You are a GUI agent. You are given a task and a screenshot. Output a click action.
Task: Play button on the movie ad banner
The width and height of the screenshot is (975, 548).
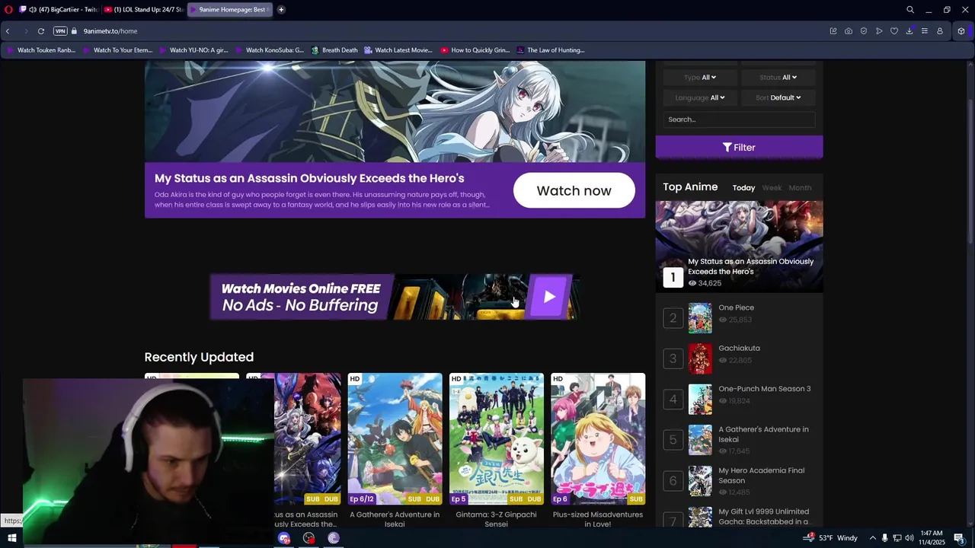coord(549,297)
